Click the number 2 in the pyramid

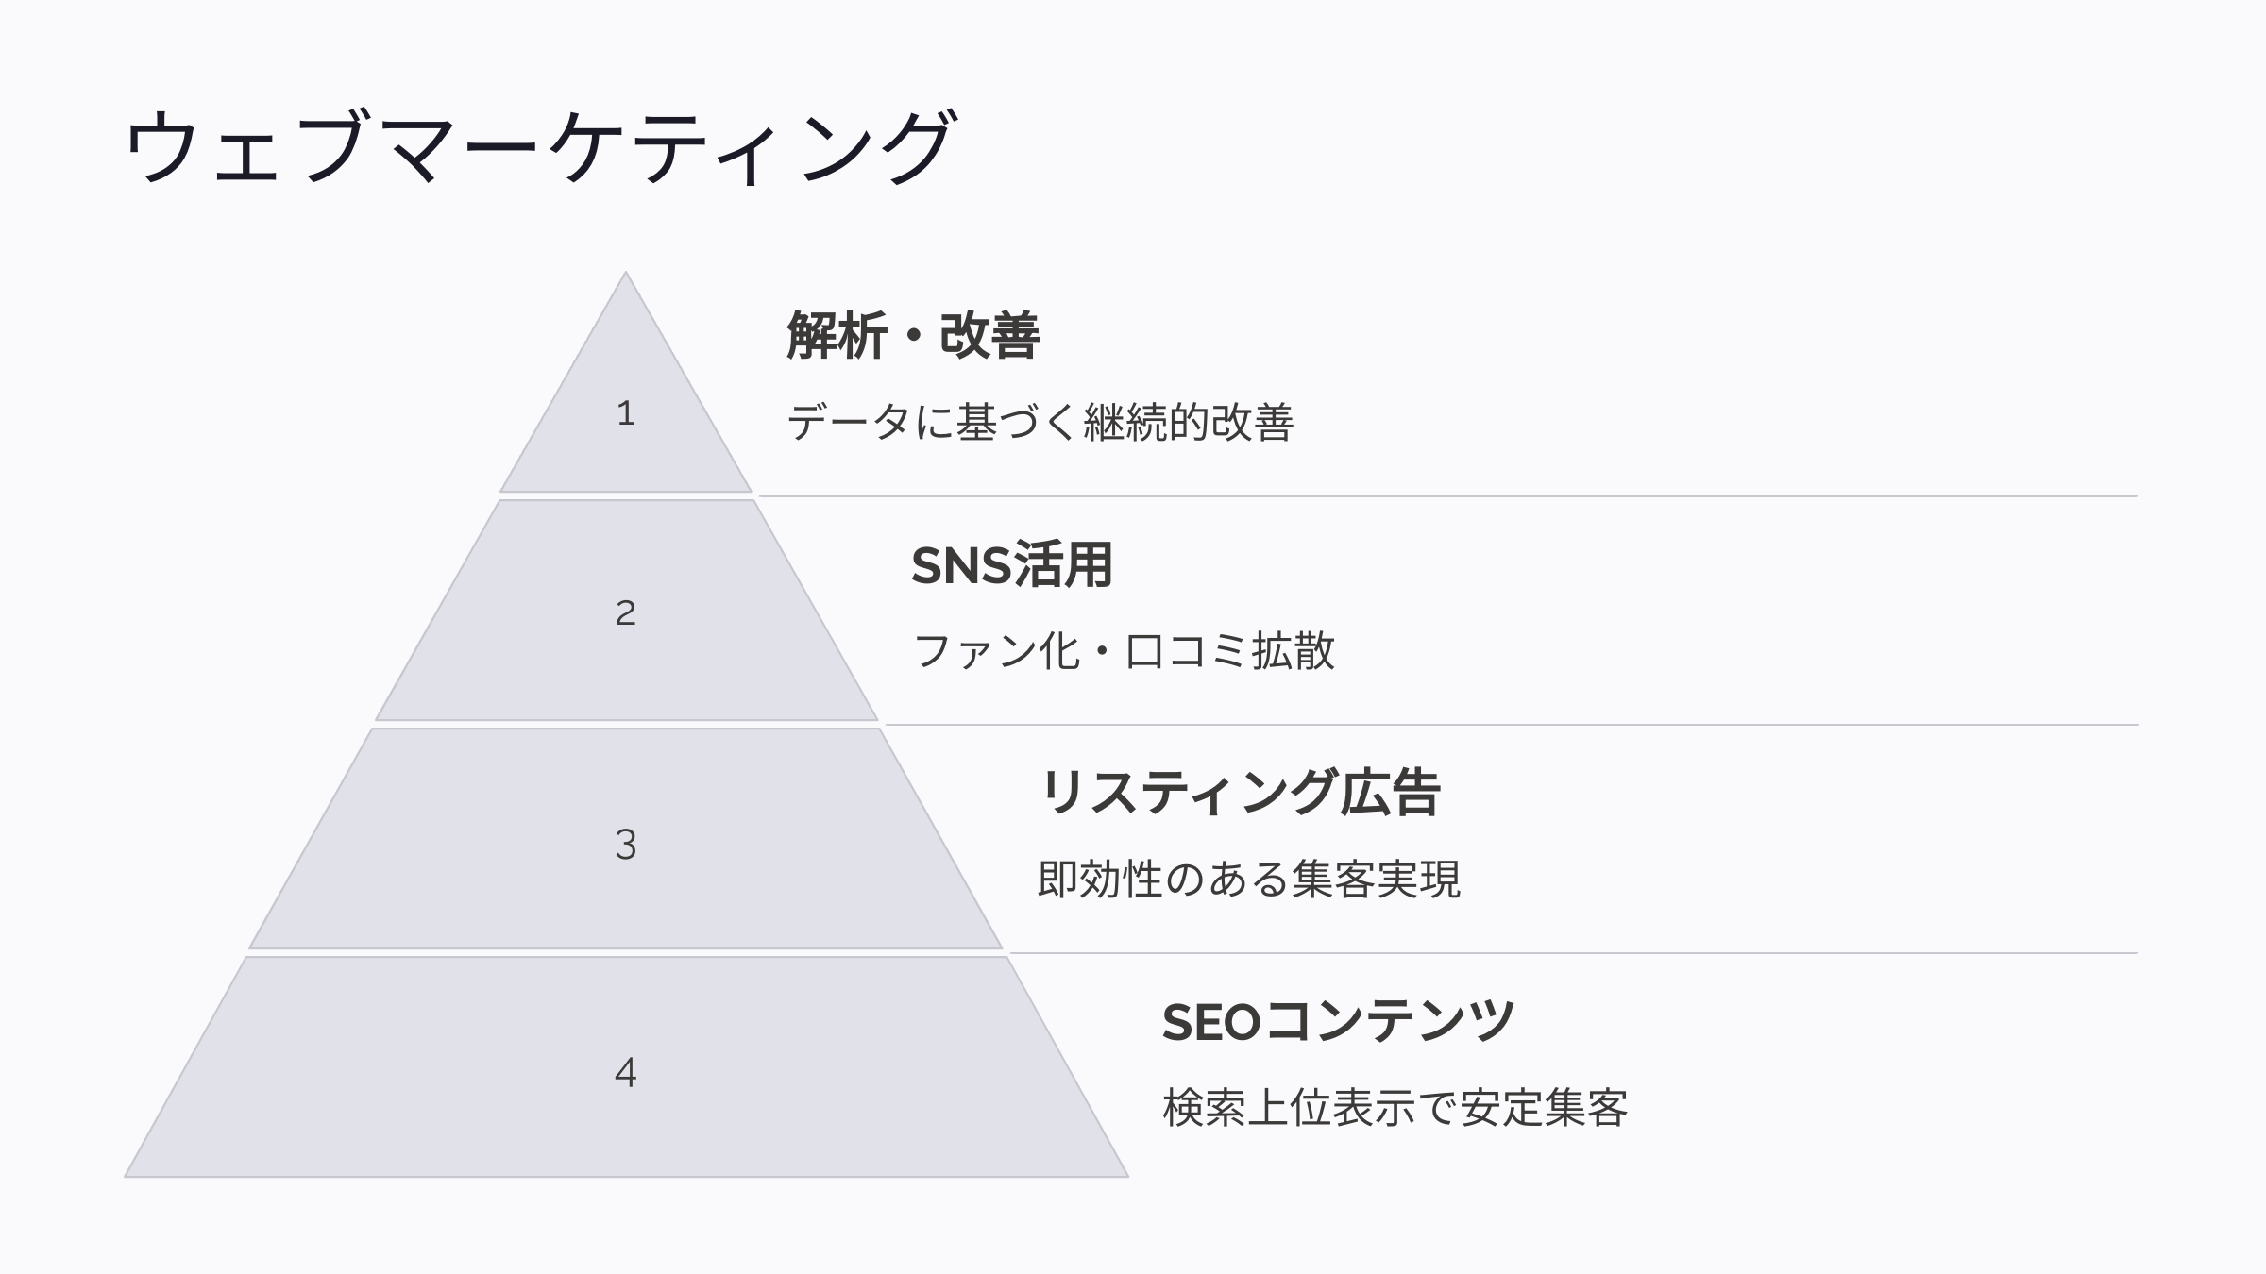(625, 613)
